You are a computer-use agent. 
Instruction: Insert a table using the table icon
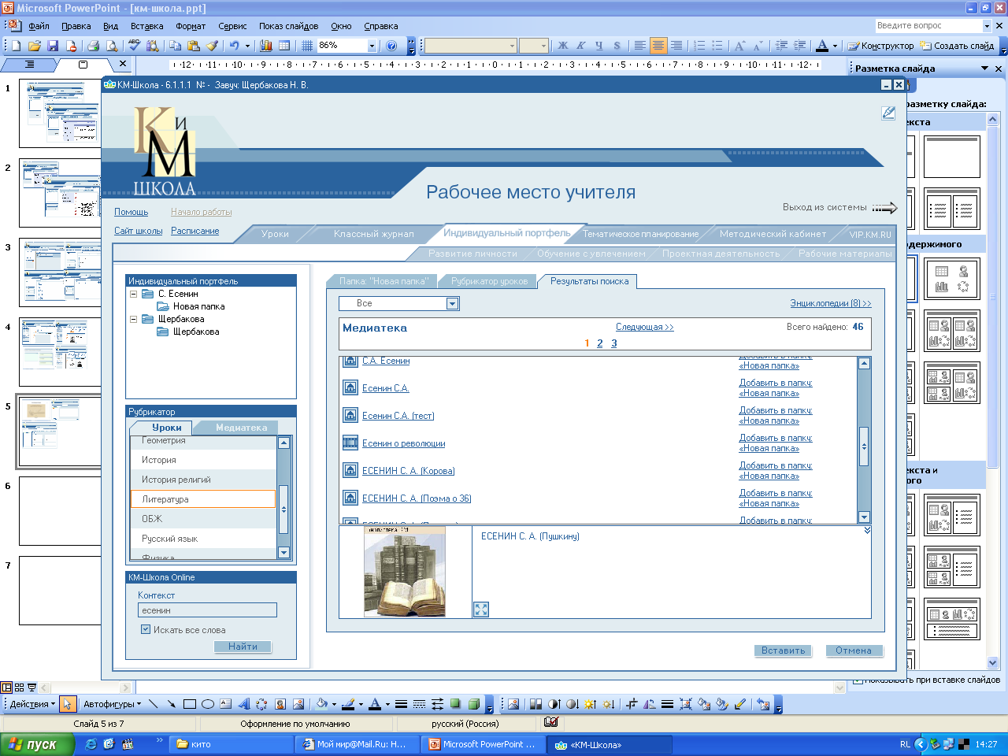[x=284, y=46]
